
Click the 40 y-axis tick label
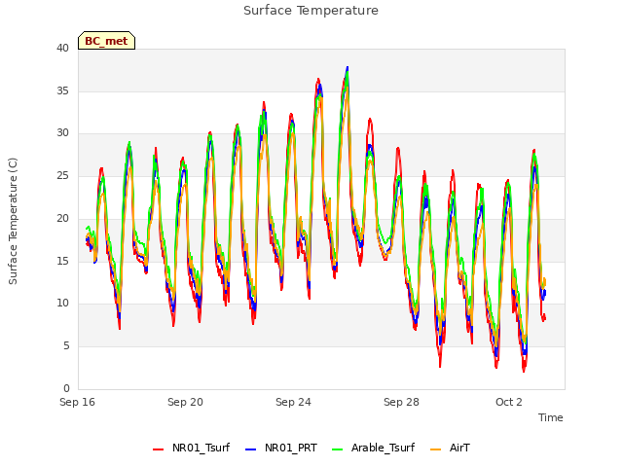[x=62, y=48]
